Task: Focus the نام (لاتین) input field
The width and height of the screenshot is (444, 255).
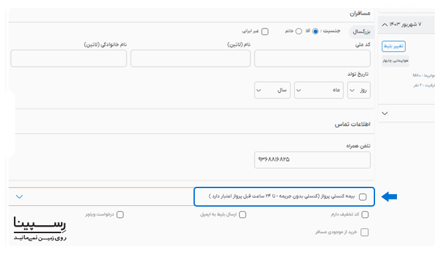Action: pyautogui.click(x=191, y=58)
